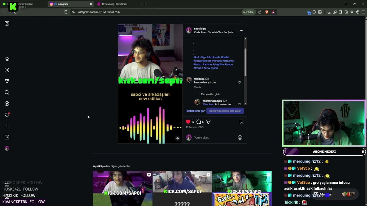
Task: Close the Instagram browser tab
Action: [91, 4]
